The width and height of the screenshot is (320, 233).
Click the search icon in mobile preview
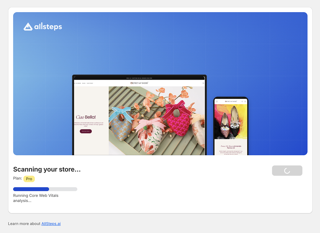pos(242,101)
